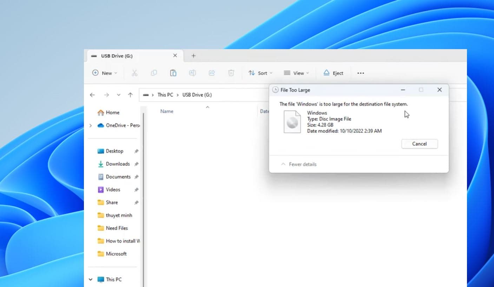Collapse dialog with Fewer details
494x287 pixels.
[x=299, y=164]
